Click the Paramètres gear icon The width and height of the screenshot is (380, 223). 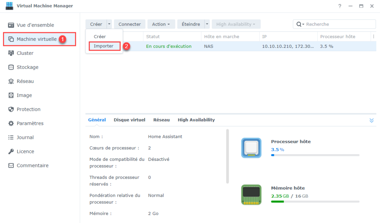11,123
